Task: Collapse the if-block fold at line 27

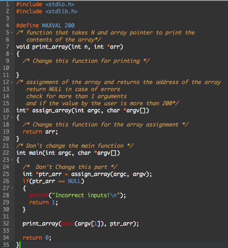Action: pos(12,188)
